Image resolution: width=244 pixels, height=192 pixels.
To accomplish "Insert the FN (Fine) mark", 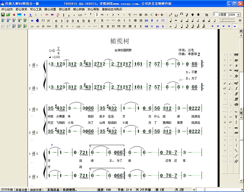I will [x=119, y=26].
